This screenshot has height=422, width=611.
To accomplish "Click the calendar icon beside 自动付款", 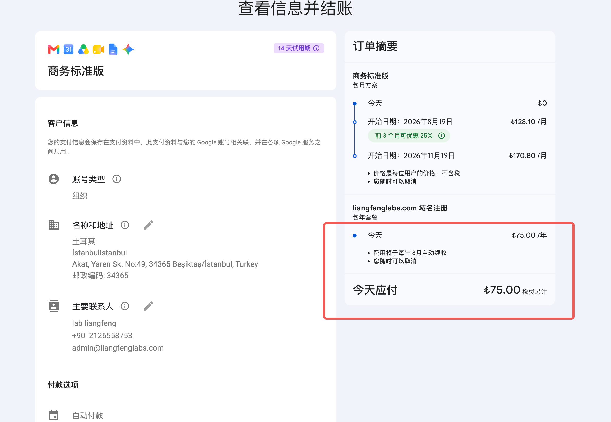I will (54, 415).
